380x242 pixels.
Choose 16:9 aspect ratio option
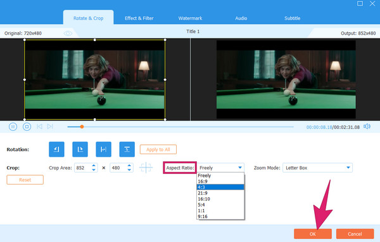pos(220,181)
